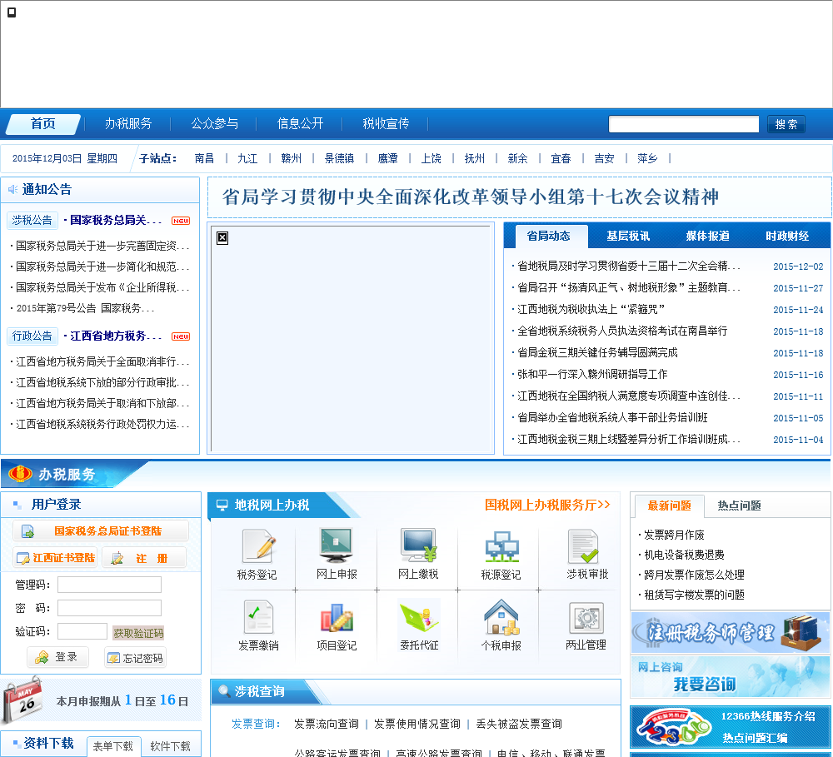Switch to 软件下载 download tab
The width and height of the screenshot is (833, 757).
170,746
